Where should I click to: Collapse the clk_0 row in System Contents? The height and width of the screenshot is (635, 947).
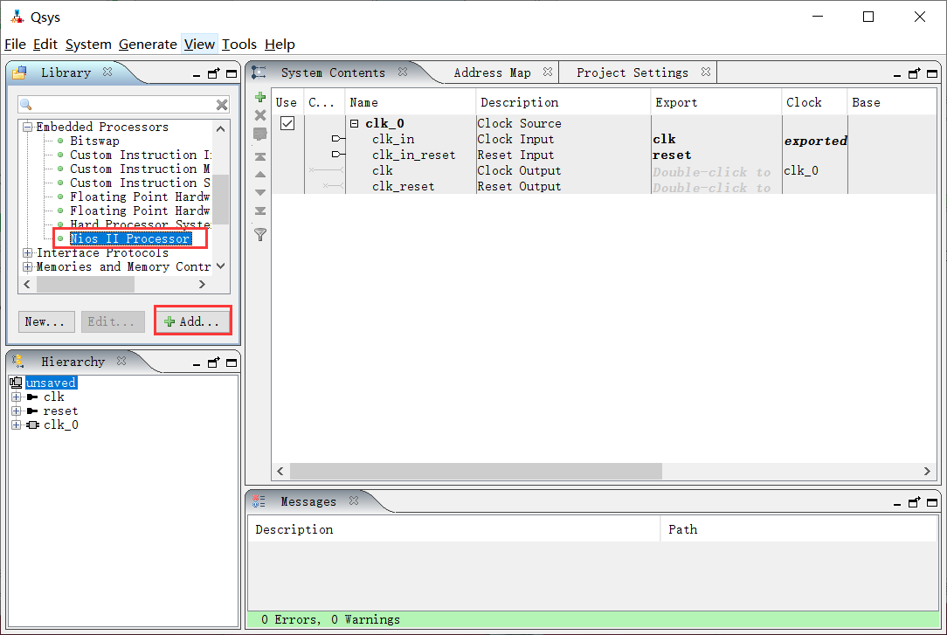tap(355, 124)
